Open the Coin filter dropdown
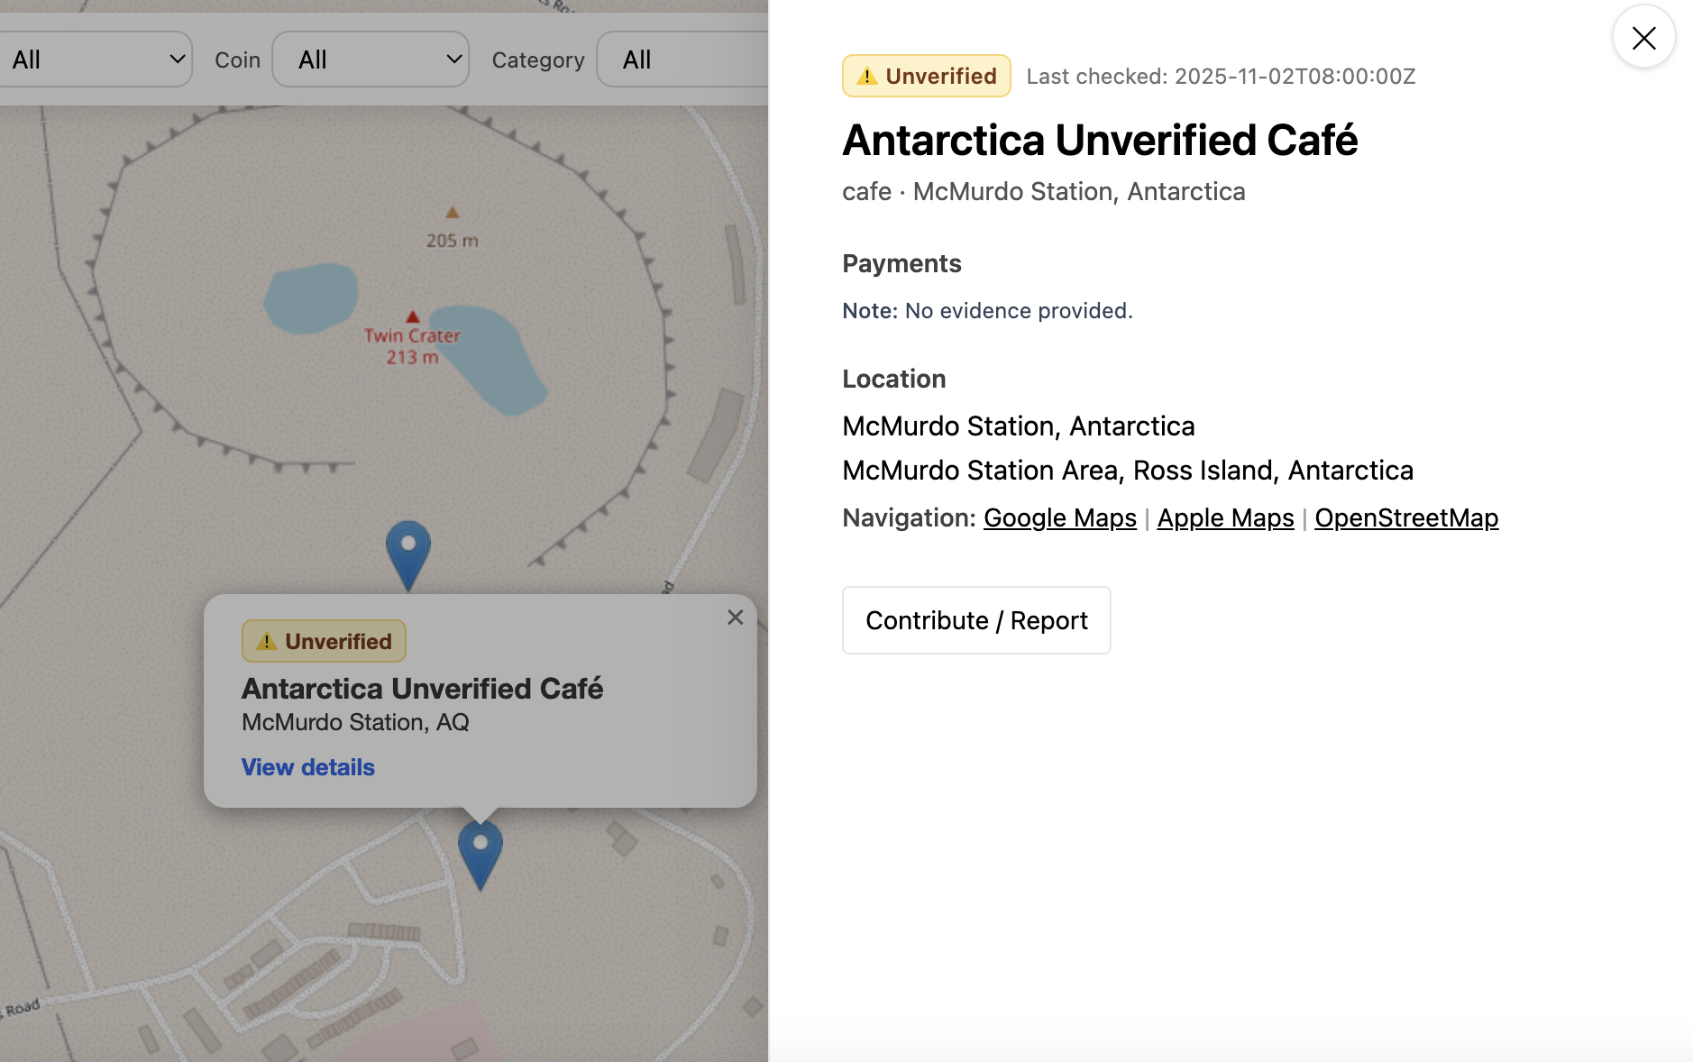Viewport: 1693px width, 1062px height. (x=371, y=60)
